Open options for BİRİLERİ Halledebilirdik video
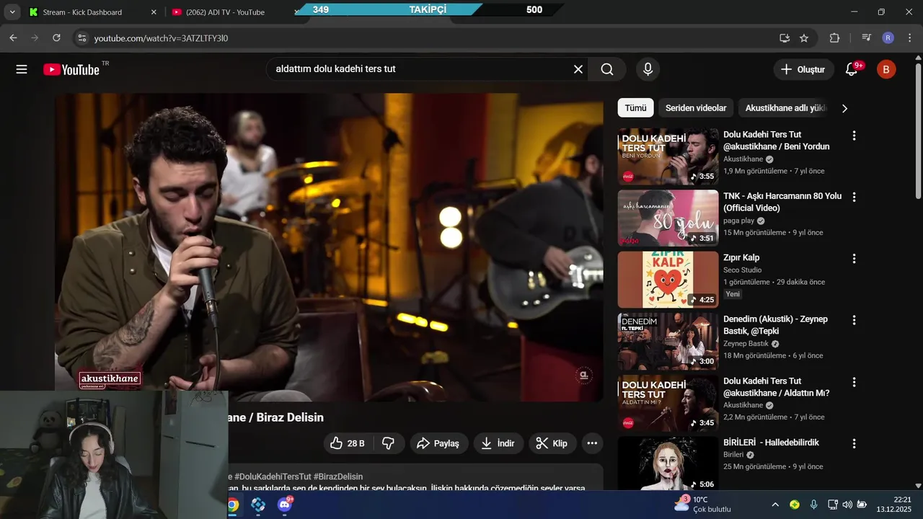Screen dimensions: 923x519 tap(854, 443)
